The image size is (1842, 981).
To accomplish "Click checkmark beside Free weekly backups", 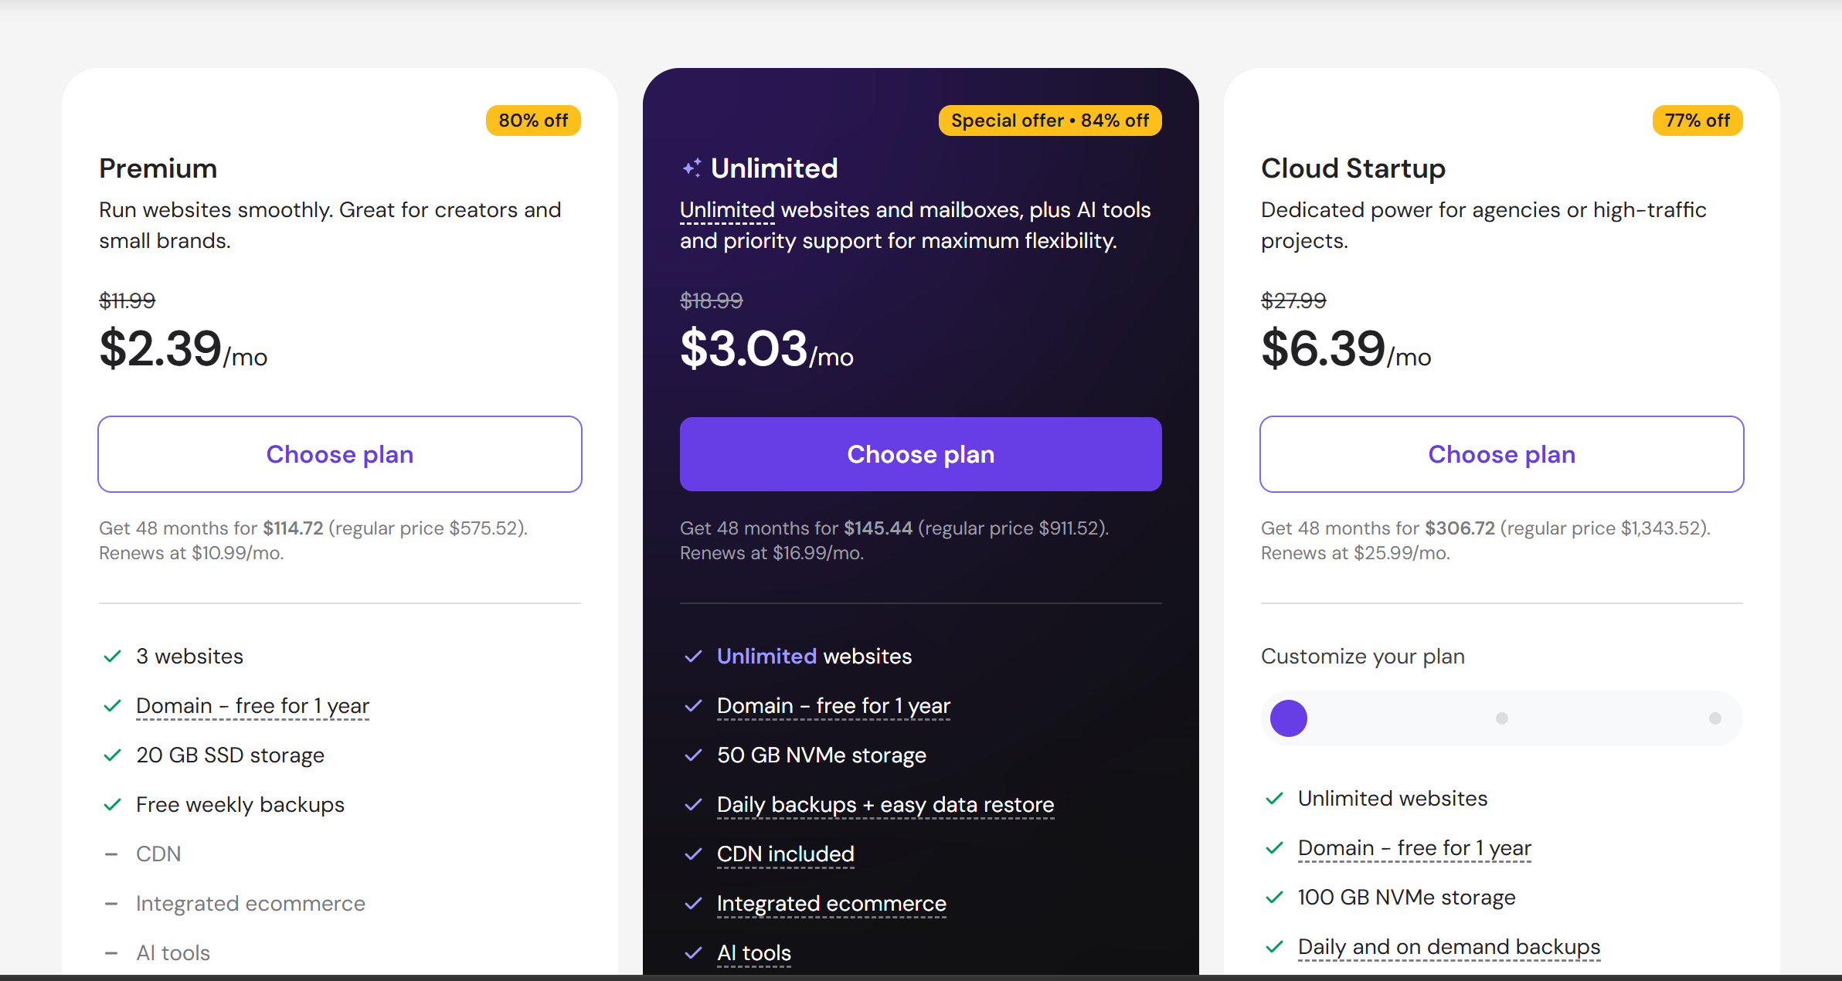I will [113, 805].
